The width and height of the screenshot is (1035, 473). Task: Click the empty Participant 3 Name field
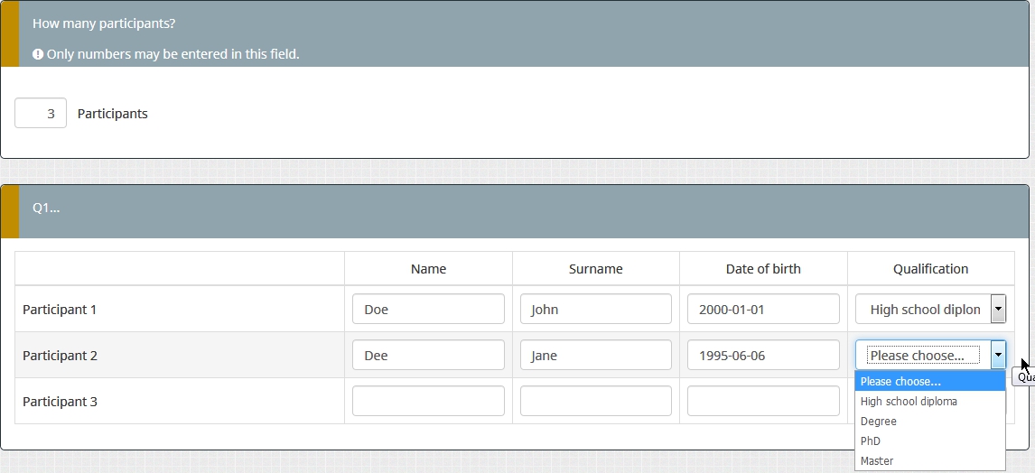click(x=428, y=402)
